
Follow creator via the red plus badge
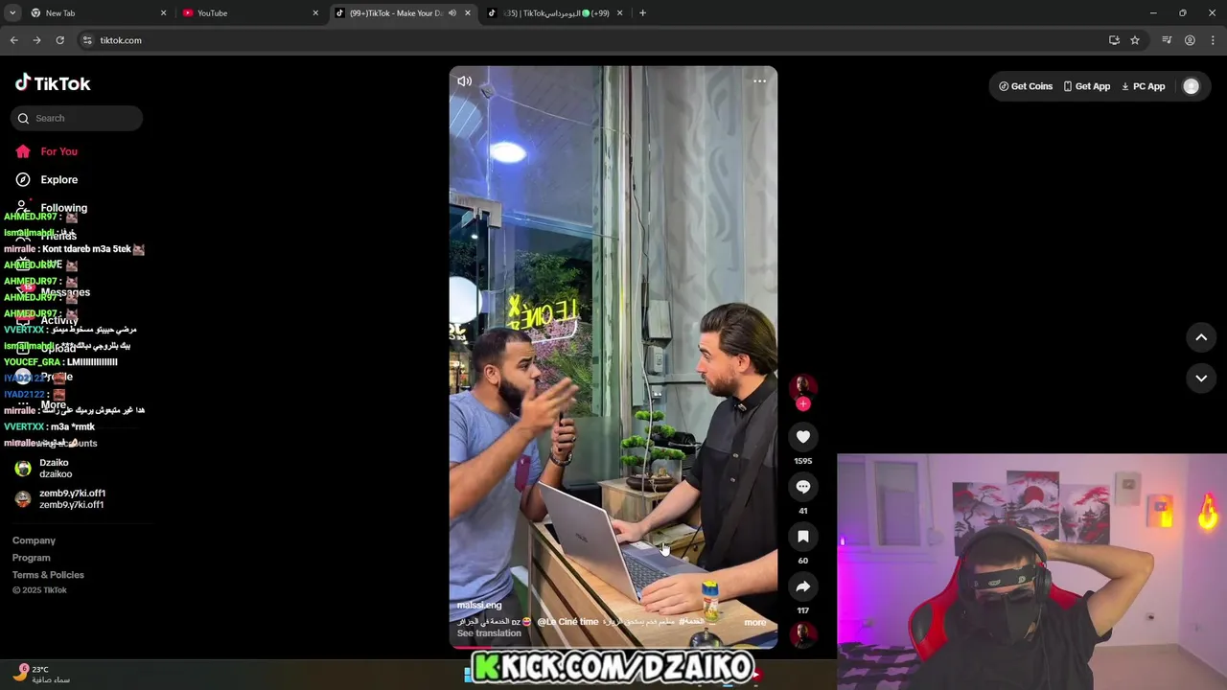(x=803, y=403)
